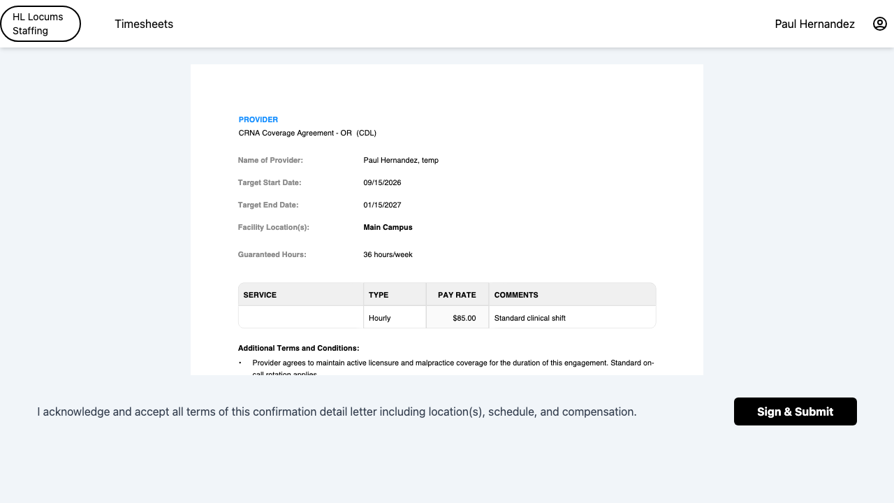
Task: Click the acknowledgment statement text
Action: 337,411
